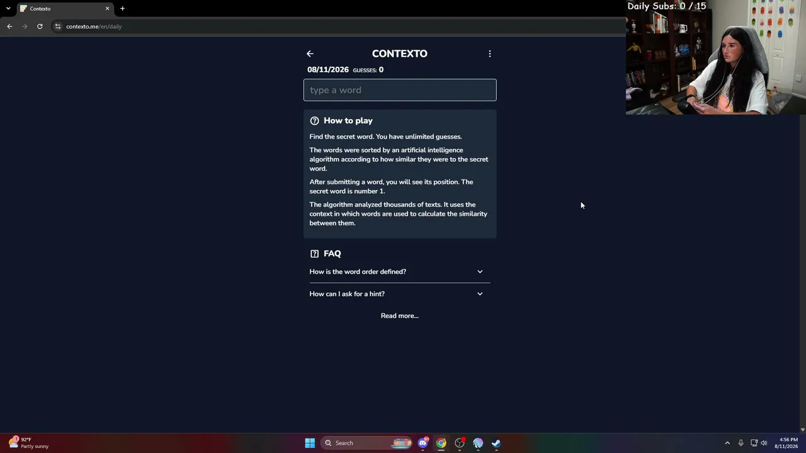Close the Contexto browser tab
806x453 pixels.
click(x=107, y=9)
